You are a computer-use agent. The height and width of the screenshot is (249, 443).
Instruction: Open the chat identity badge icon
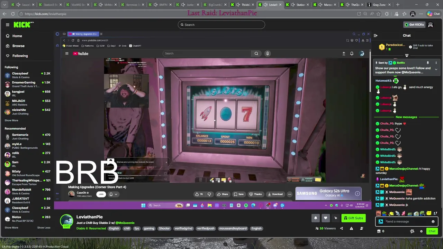(x=412, y=231)
